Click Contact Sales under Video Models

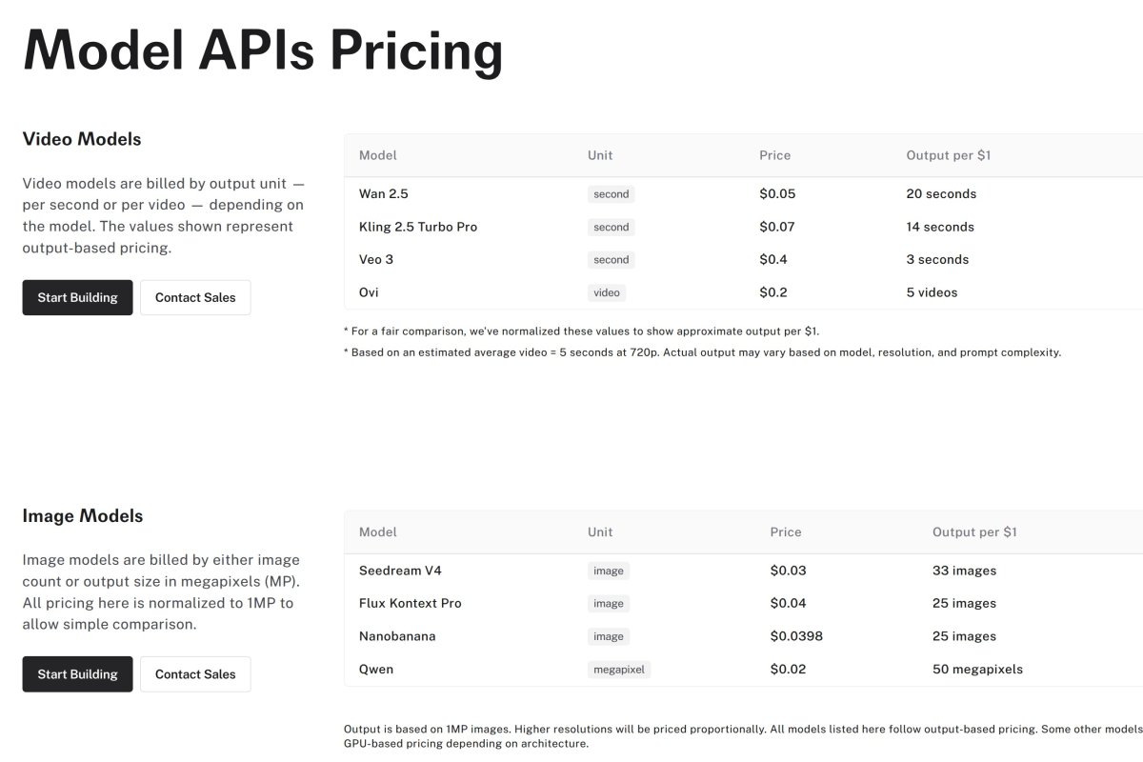click(195, 297)
